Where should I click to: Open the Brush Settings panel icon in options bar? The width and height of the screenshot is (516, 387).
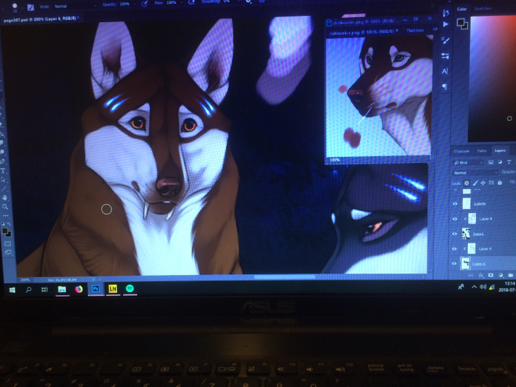(x=30, y=8)
